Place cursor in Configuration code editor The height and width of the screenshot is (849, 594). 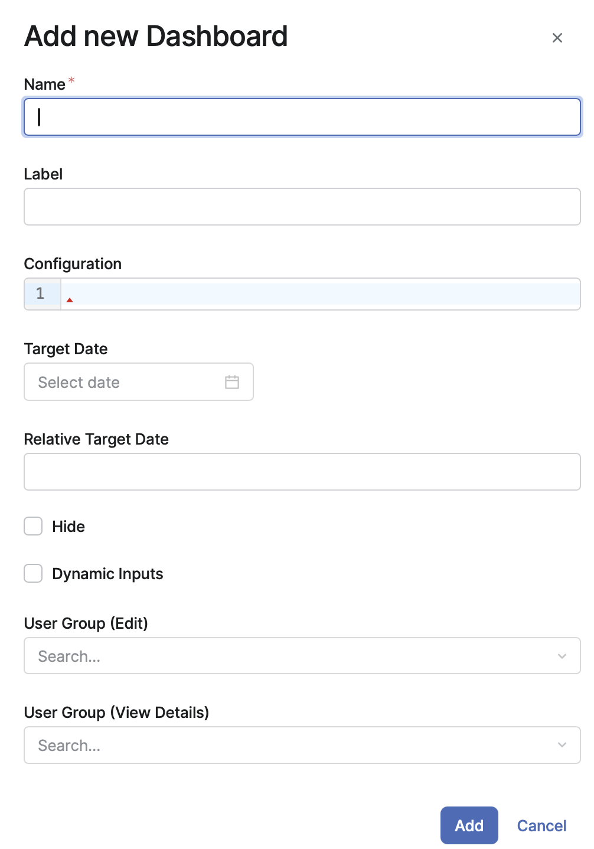pyautogui.click(x=319, y=294)
